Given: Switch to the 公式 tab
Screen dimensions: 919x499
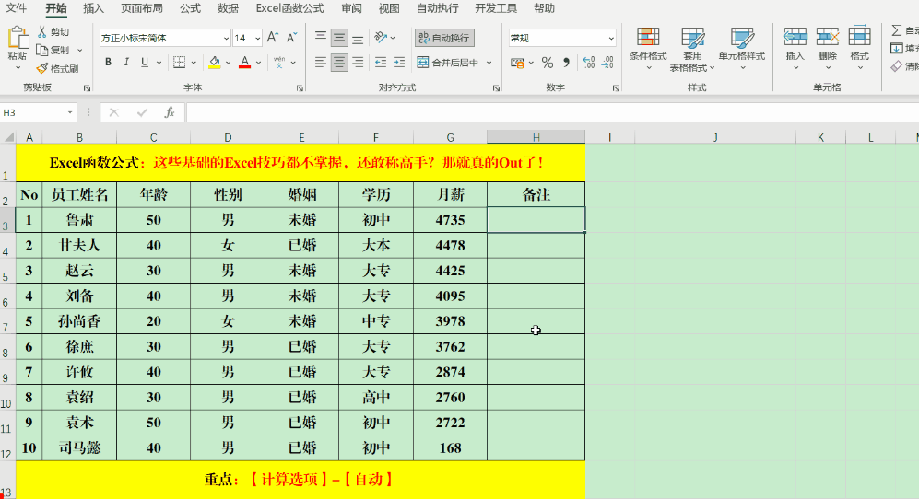Looking at the screenshot, I should pos(191,8).
